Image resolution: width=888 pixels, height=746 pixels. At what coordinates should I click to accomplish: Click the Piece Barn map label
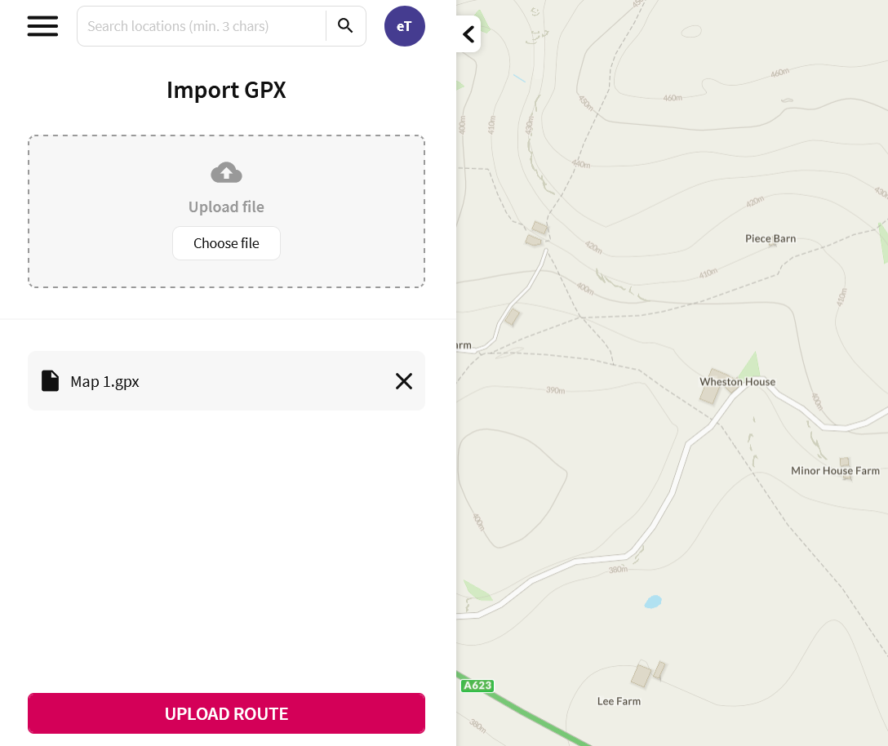pos(770,239)
